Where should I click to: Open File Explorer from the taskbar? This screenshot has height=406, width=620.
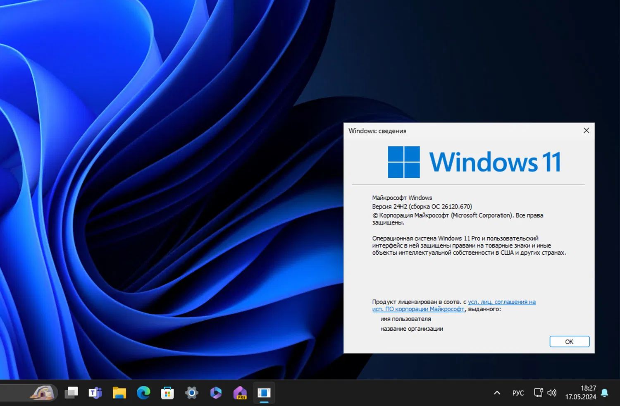pyautogui.click(x=119, y=393)
